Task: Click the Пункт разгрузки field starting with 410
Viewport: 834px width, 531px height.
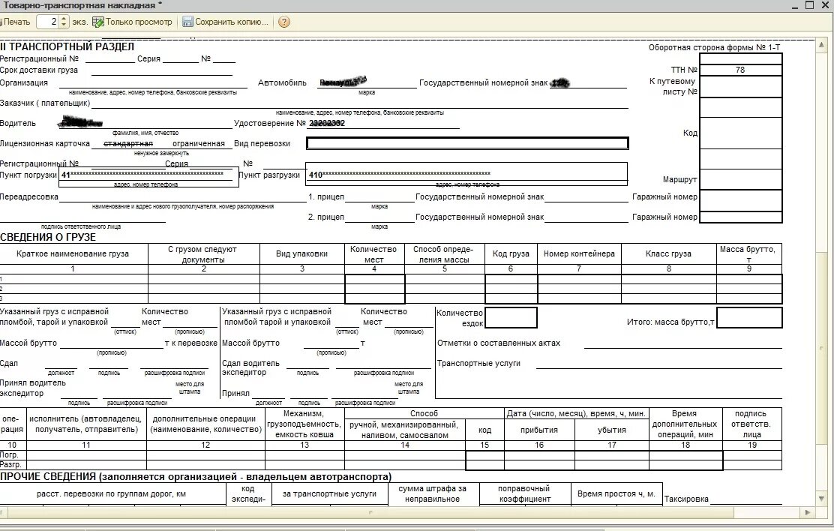Action: (466, 174)
